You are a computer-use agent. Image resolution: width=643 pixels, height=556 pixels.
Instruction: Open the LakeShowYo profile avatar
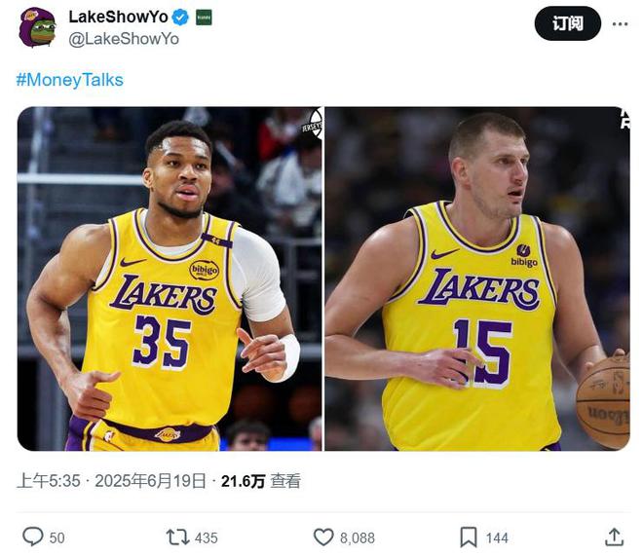(x=38, y=27)
